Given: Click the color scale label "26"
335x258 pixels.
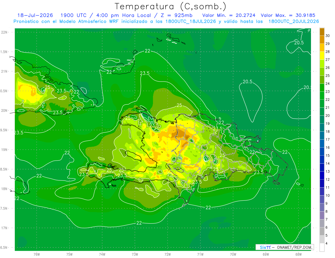Looking at the screenshot, I should tap(328, 68).
